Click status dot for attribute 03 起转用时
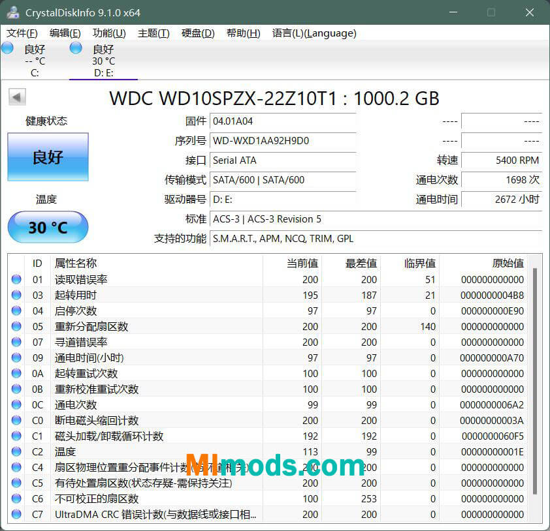 click(16, 295)
